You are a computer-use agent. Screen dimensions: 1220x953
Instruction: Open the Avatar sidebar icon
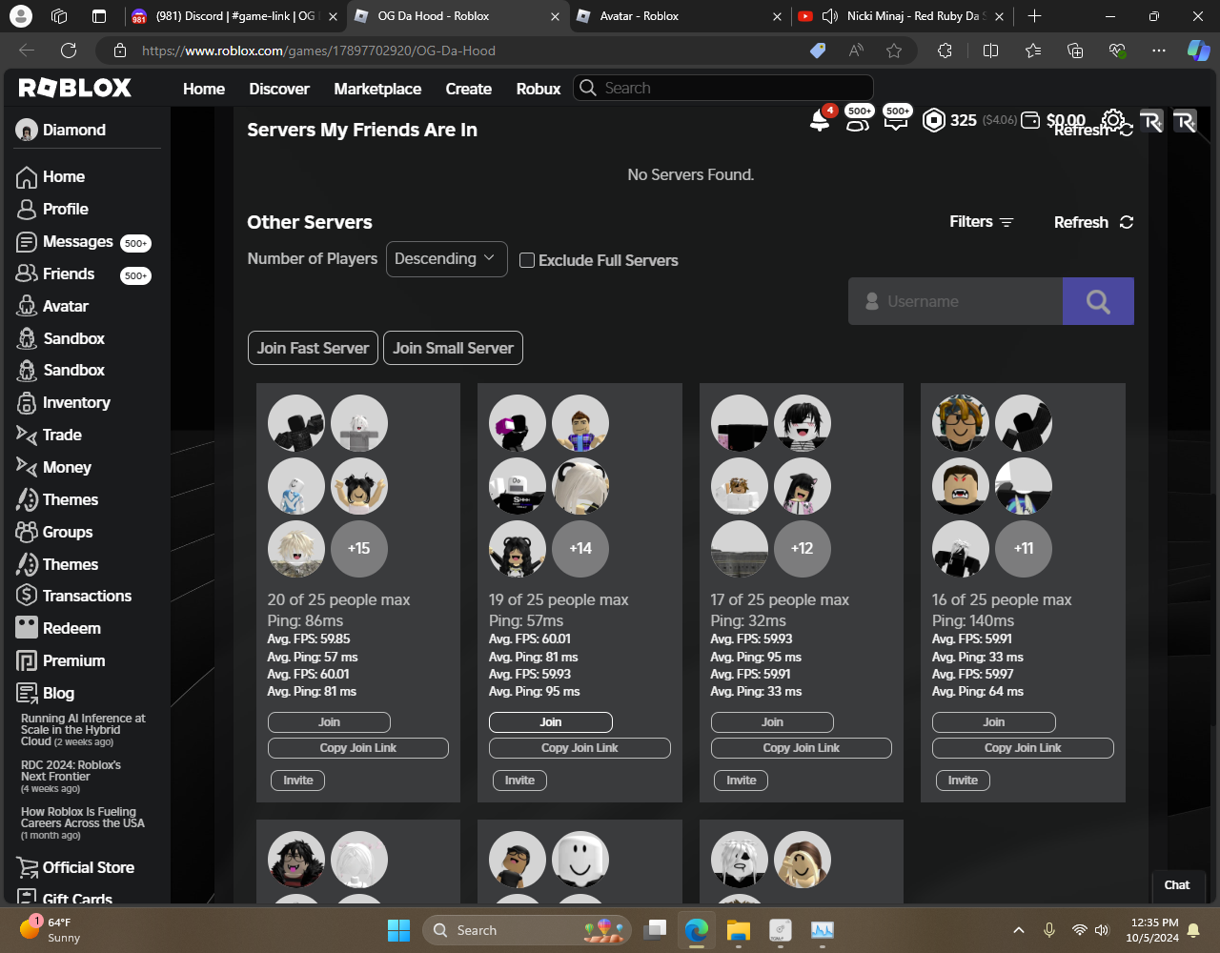(27, 307)
